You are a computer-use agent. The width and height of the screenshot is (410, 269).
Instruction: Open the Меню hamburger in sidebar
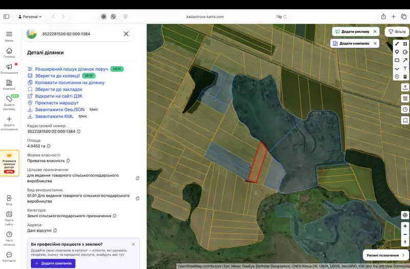pyautogui.click(x=9, y=36)
